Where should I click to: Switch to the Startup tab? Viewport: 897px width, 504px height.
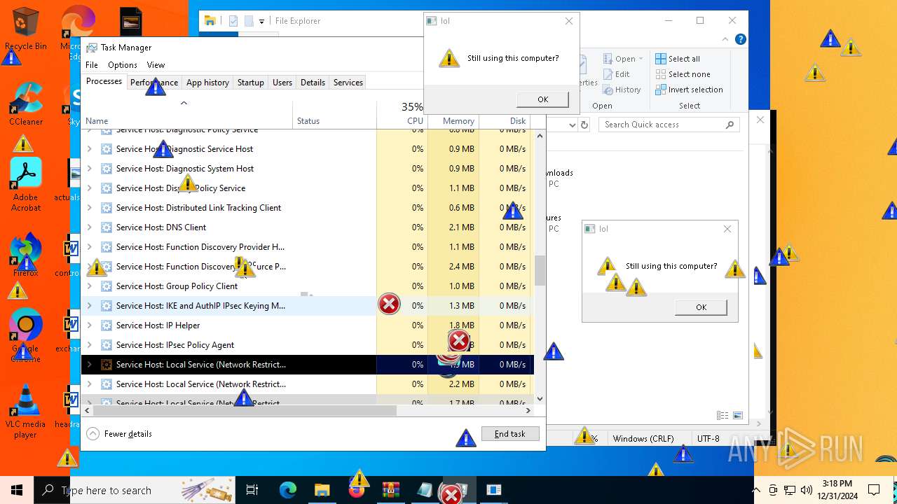point(250,83)
